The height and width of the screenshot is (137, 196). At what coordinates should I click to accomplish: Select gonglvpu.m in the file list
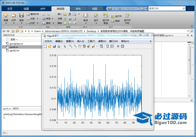point(16,44)
